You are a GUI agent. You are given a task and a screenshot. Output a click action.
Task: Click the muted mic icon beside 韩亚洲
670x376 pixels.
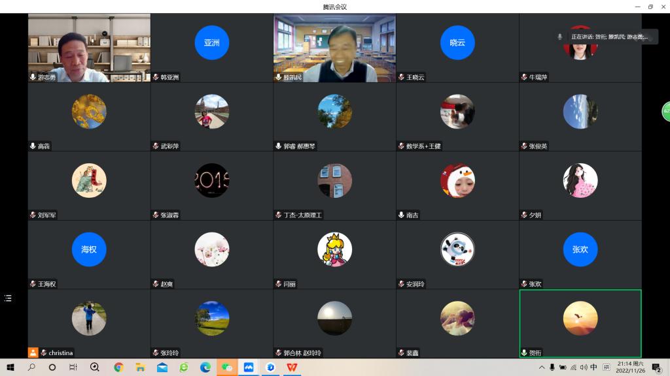156,77
